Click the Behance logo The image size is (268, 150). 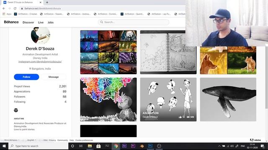click(11, 22)
